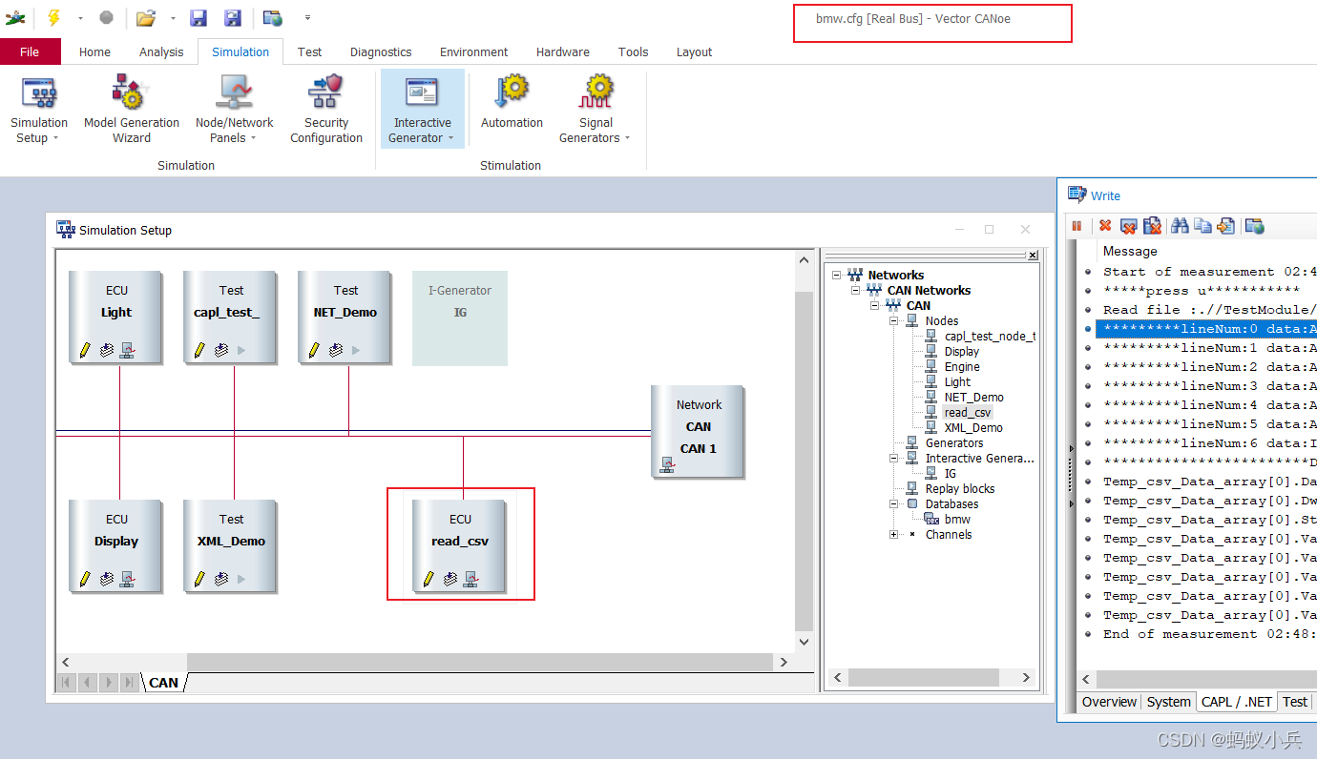Click the binoculars find icon in Write window

1180,226
